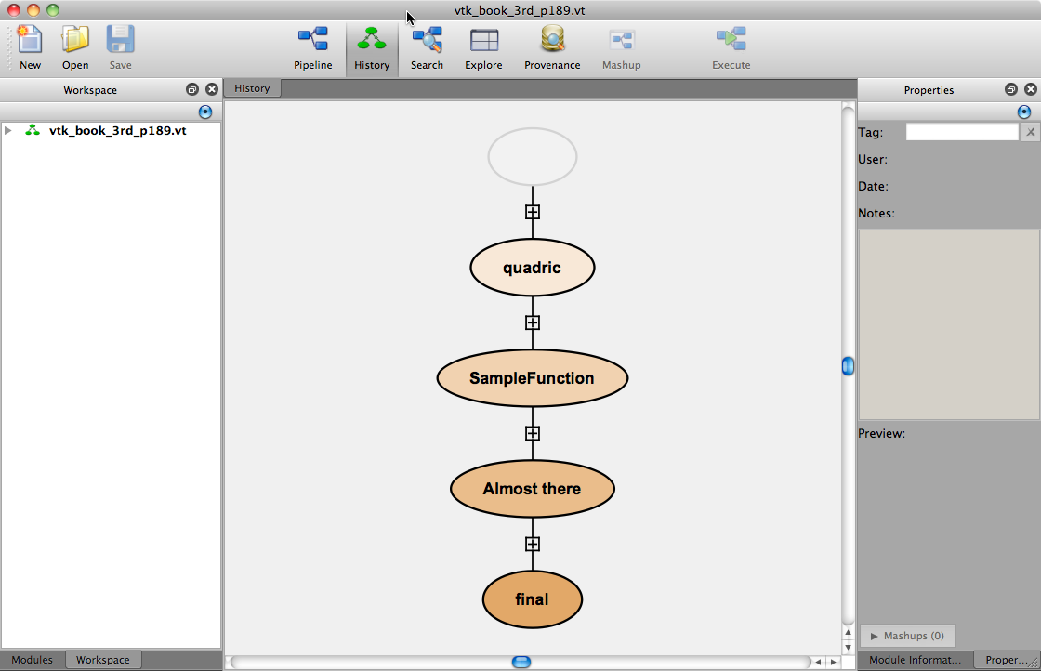The image size is (1041, 671).
Task: Click the clear tag X icon
Action: tap(1030, 132)
